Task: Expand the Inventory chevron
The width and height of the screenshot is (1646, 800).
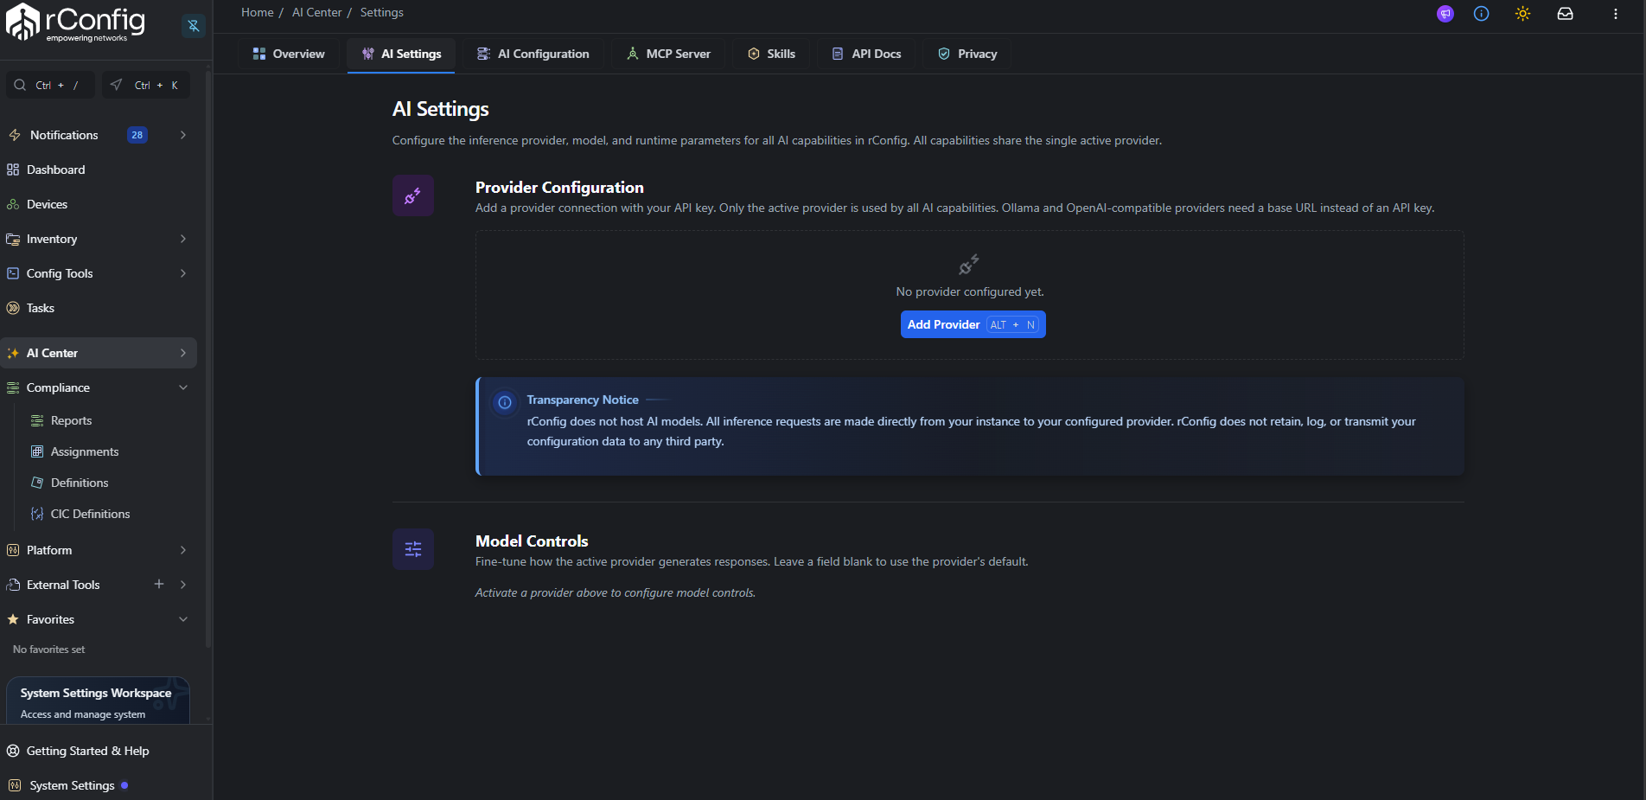Action: (183, 239)
